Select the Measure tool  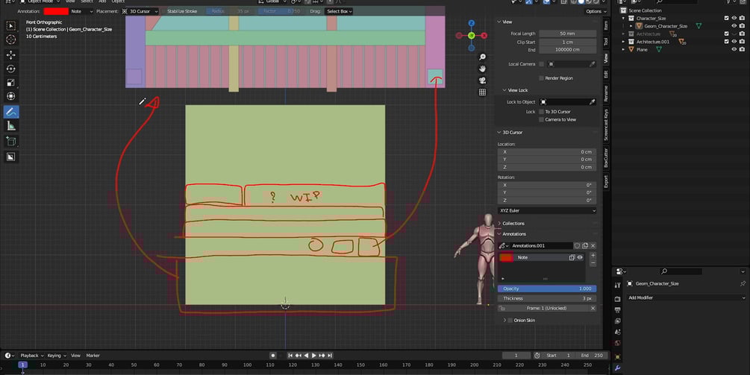click(x=11, y=126)
